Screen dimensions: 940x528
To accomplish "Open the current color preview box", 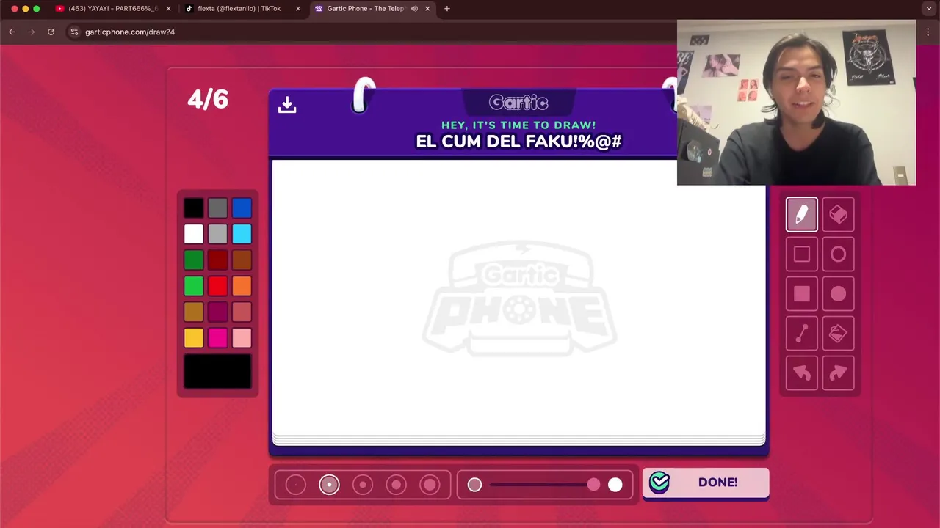I will [x=217, y=371].
